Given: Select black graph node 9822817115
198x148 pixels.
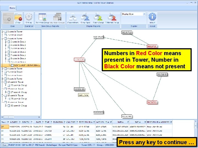Looking at the screenshot, I should (127, 32).
